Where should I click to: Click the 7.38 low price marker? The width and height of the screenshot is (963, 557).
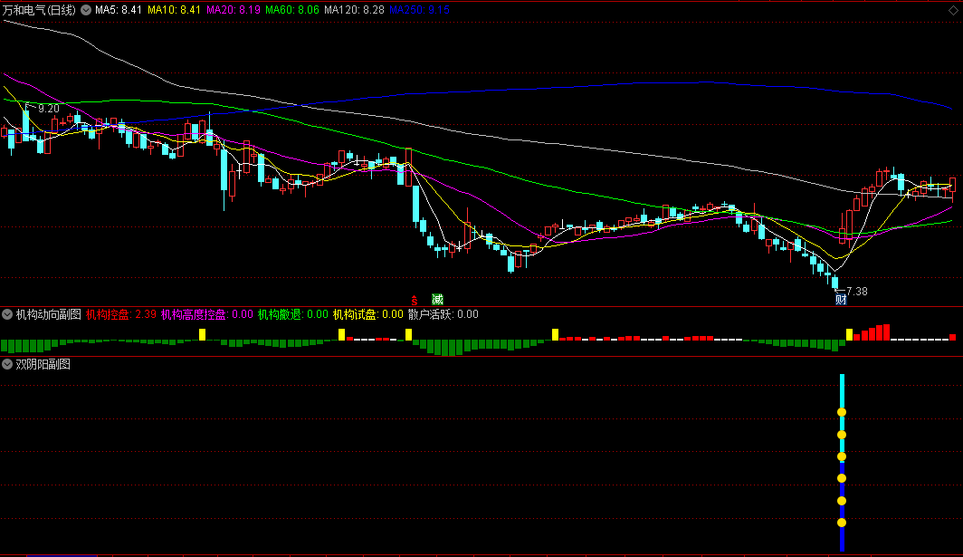coord(857,292)
